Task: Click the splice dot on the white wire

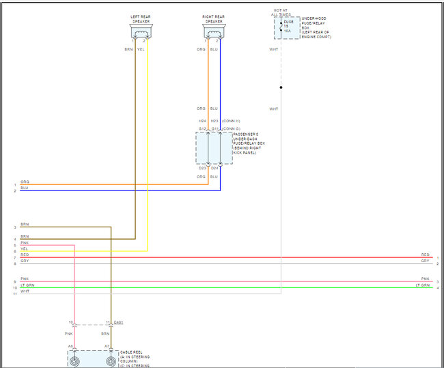Action: [281, 87]
